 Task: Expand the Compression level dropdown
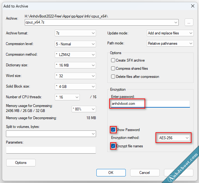point(75,44)
